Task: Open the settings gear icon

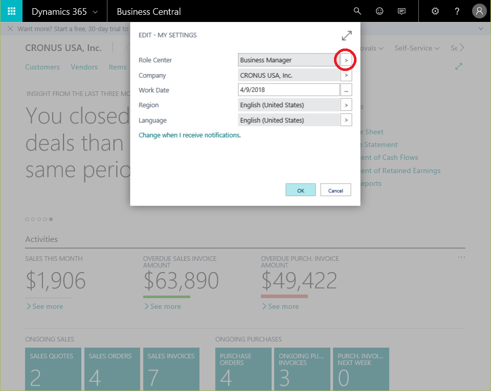Action: (435, 11)
